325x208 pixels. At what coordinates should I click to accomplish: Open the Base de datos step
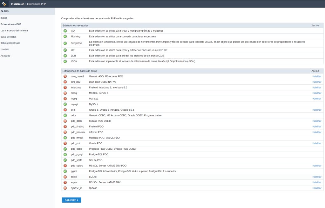pyautogui.click(x=9, y=36)
